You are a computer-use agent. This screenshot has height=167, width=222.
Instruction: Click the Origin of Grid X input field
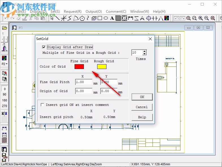click(84, 91)
